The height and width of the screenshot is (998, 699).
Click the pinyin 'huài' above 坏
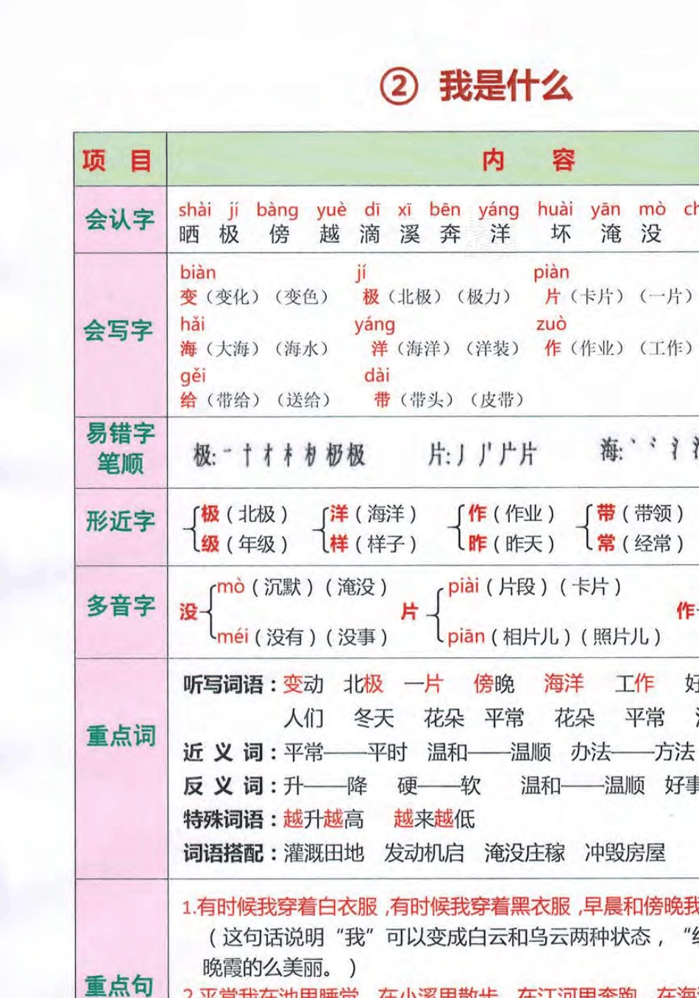coord(555,209)
